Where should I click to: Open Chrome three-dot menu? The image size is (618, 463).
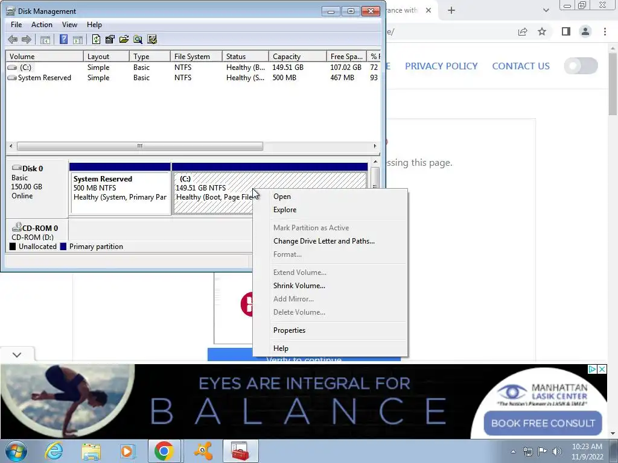coord(605,31)
